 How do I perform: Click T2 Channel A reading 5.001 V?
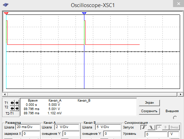click(54, 109)
